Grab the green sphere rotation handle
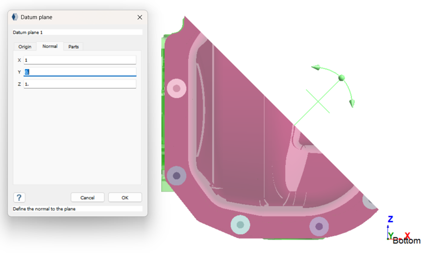The height and width of the screenshot is (253, 427). [342, 78]
